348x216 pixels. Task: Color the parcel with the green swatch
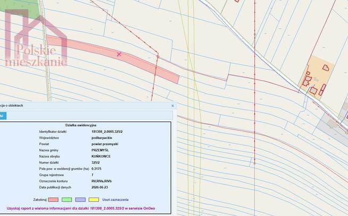tap(67, 200)
